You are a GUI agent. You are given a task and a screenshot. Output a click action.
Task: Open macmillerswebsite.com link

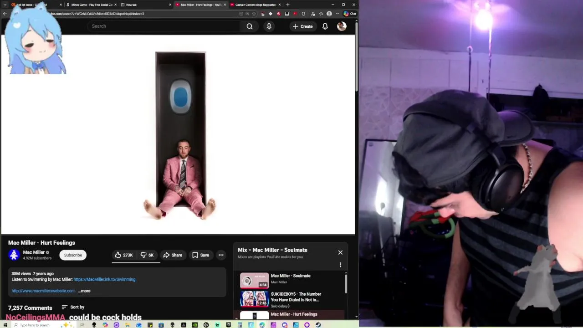pyautogui.click(x=44, y=291)
